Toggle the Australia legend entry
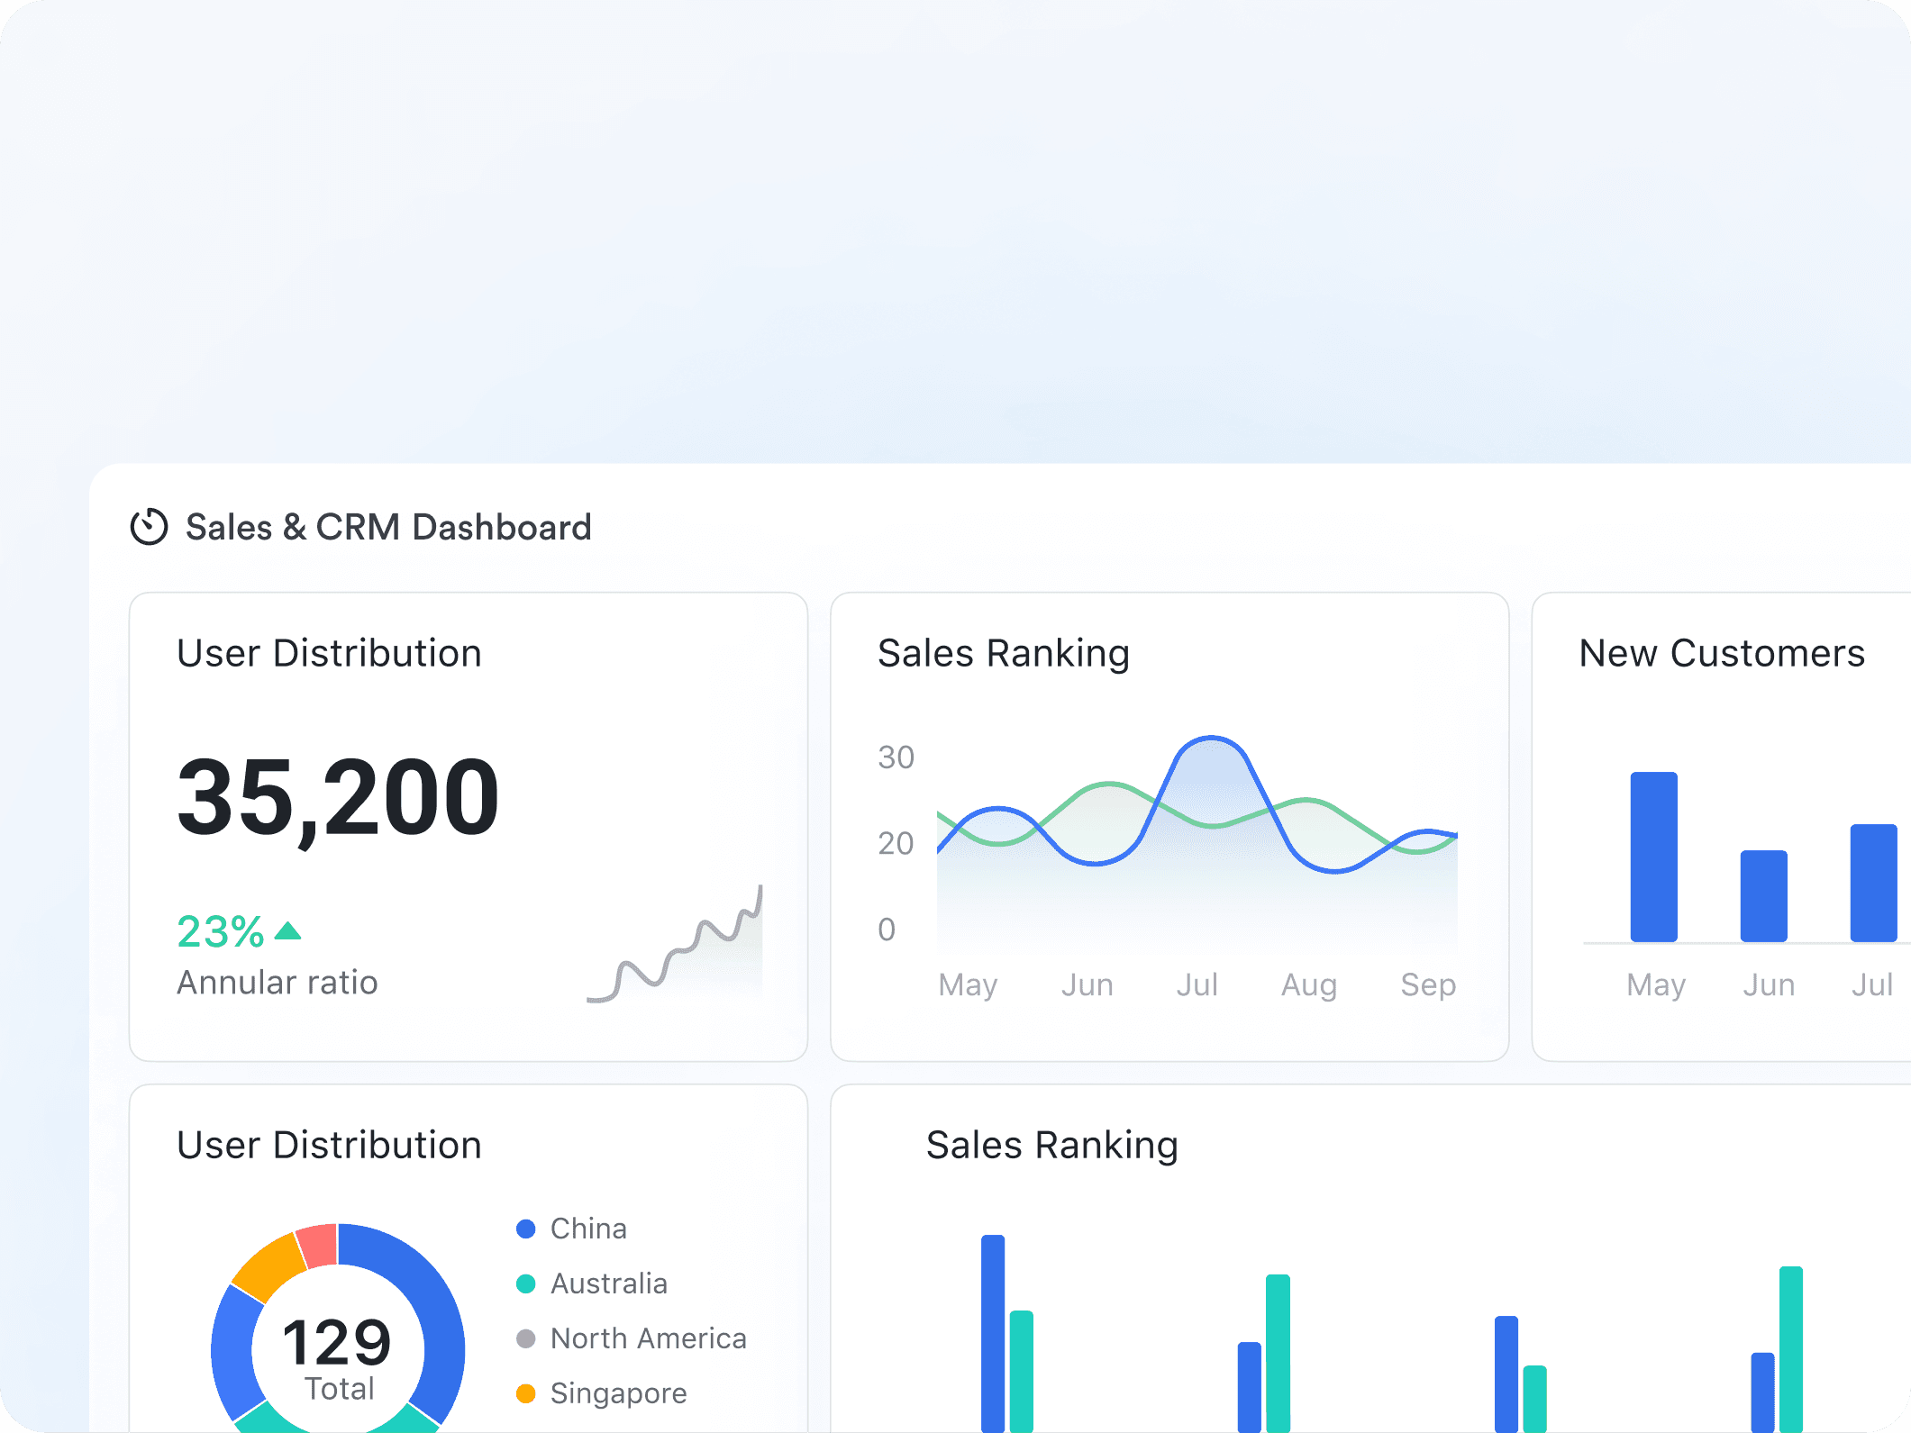Image resolution: width=1911 pixels, height=1433 pixels. pos(608,1283)
